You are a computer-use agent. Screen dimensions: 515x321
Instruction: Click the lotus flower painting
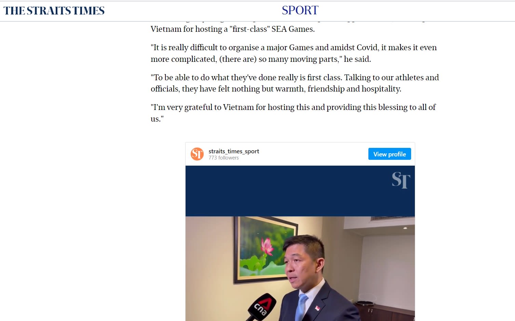[x=265, y=250]
